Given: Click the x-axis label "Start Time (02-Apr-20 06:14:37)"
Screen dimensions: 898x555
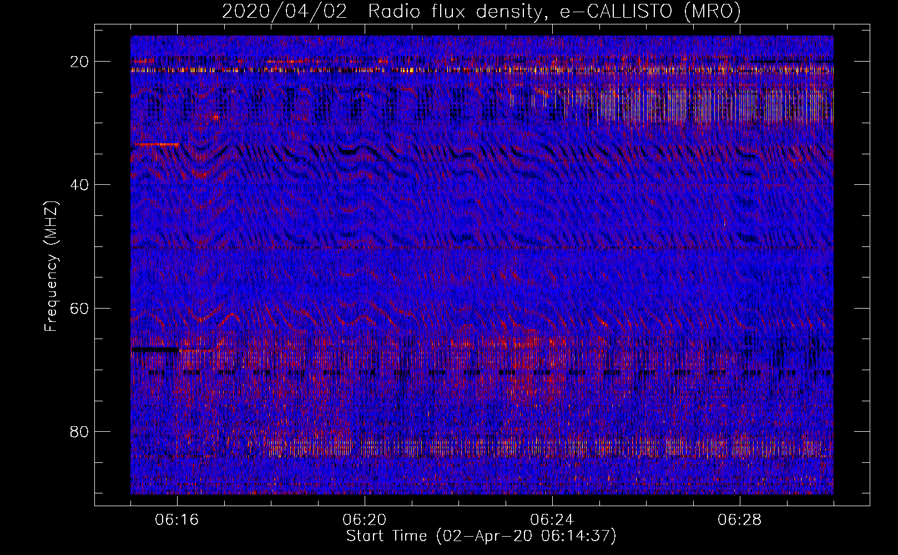Looking at the screenshot, I should [481, 536].
